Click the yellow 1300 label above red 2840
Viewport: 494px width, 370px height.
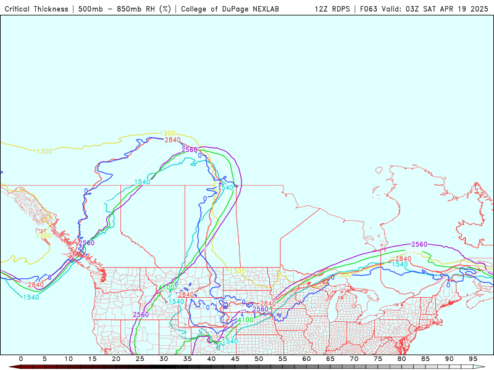pos(167,133)
